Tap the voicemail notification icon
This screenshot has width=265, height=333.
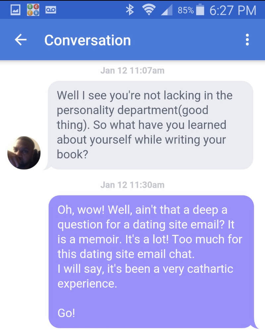click(x=51, y=10)
